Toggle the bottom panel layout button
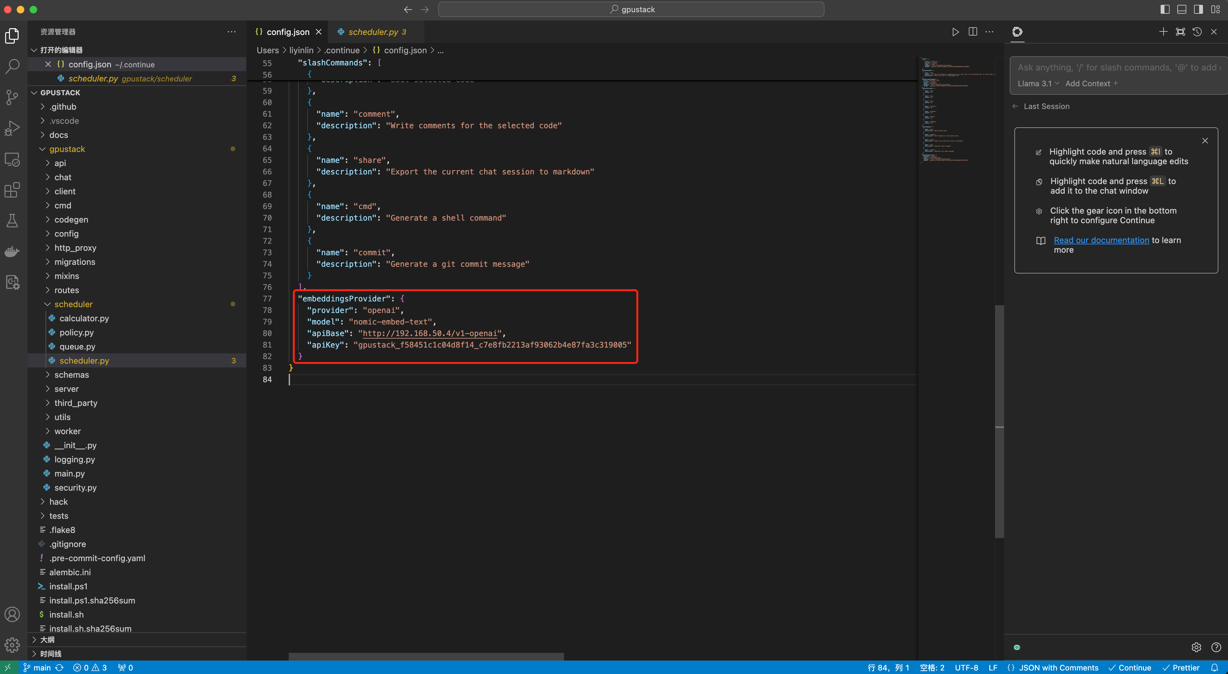This screenshot has height=674, width=1228. click(1182, 10)
